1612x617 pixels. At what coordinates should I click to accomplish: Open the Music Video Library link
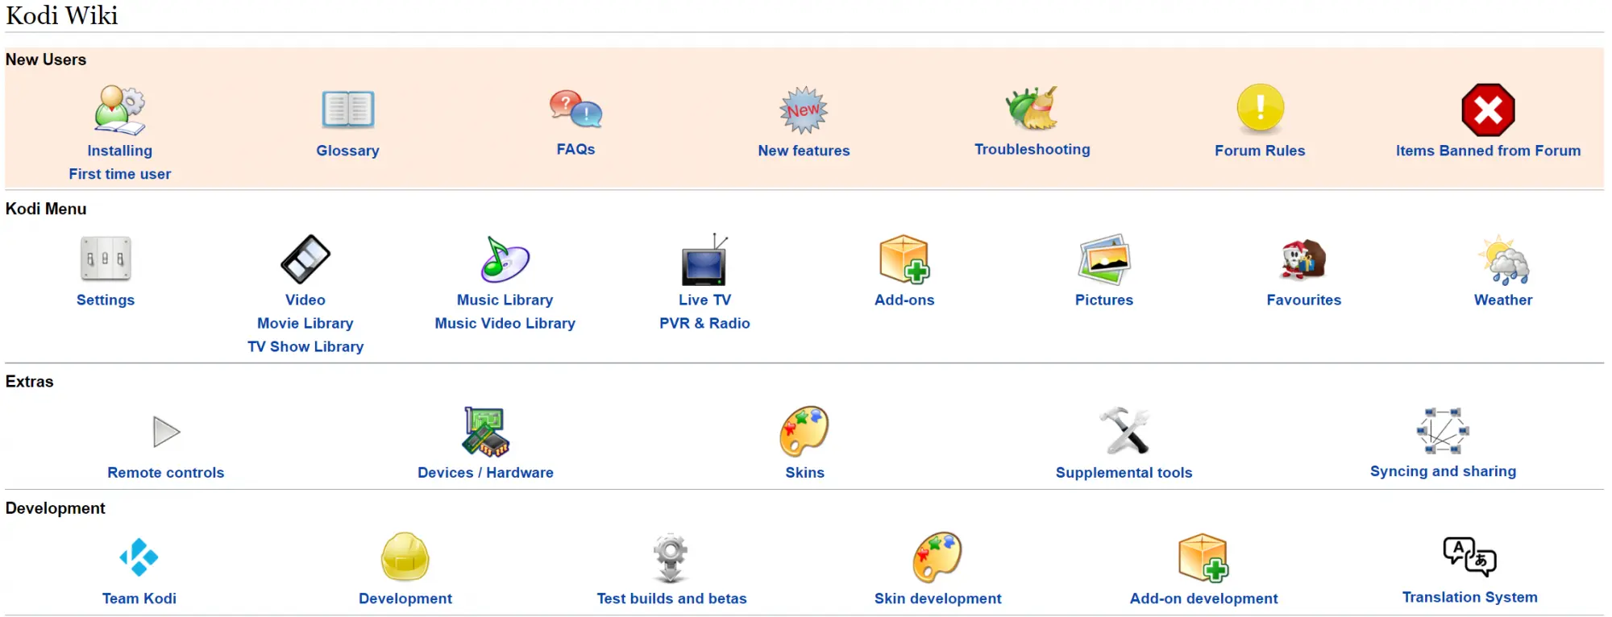point(505,323)
